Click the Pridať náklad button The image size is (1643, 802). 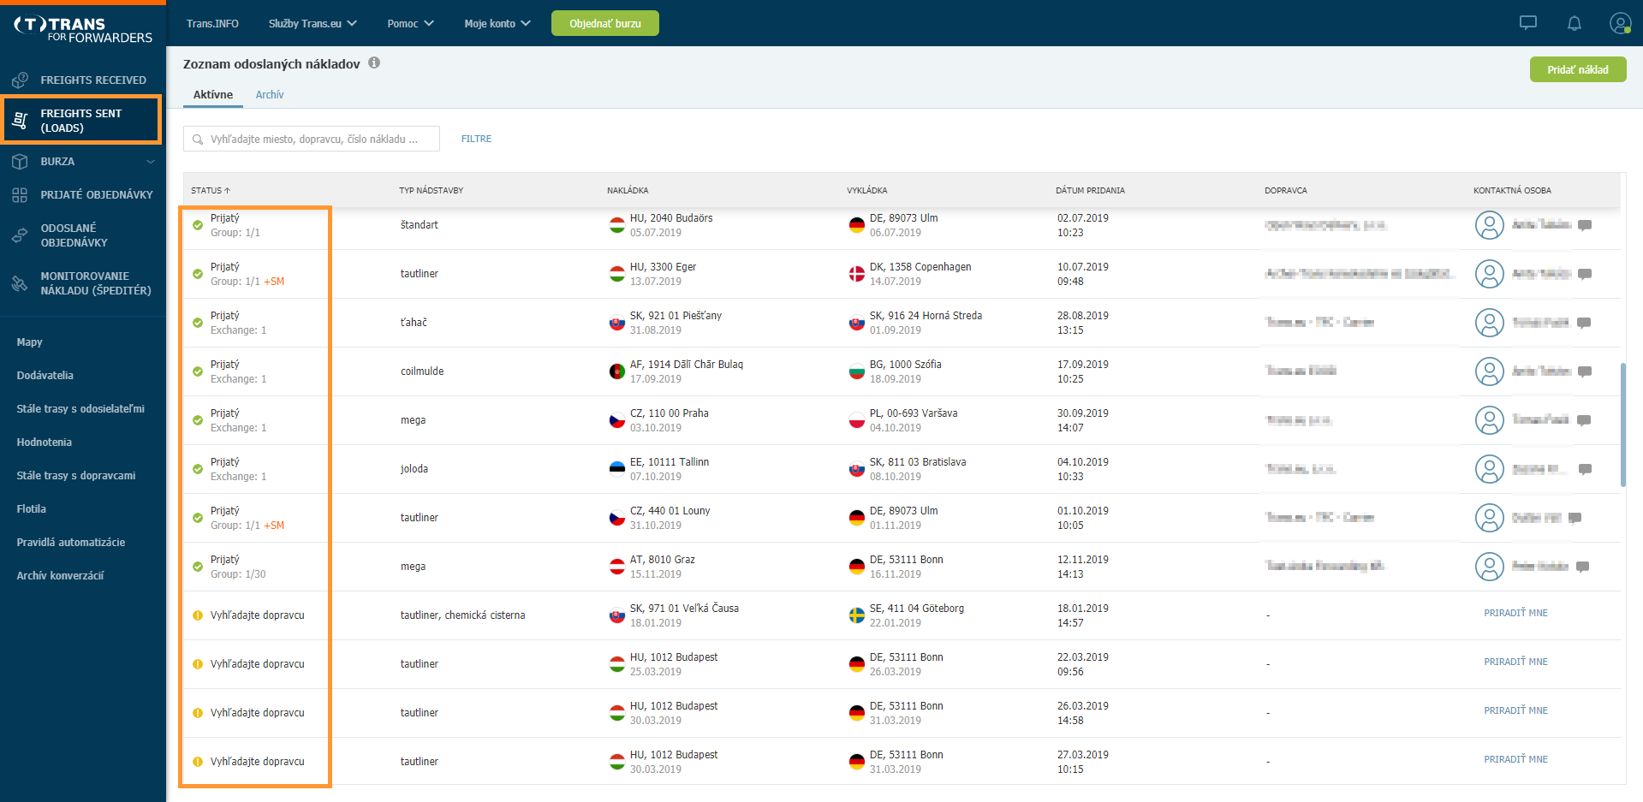click(1578, 69)
